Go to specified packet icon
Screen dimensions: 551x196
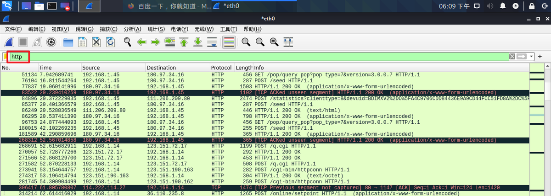(170, 42)
